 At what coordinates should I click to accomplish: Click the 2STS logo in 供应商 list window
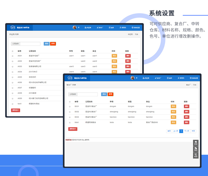pyautogui.click(x=13, y=27)
